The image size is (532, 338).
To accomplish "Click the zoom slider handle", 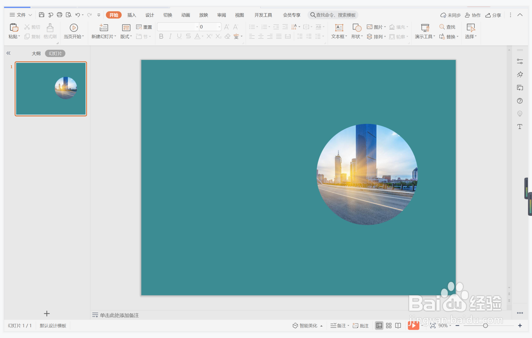I will tap(485, 325).
